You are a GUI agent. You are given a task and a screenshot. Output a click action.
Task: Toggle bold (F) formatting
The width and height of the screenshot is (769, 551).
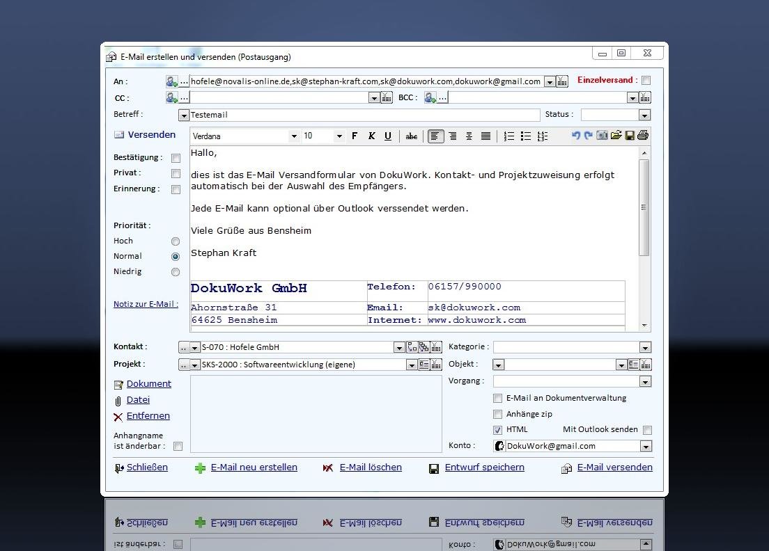point(355,136)
